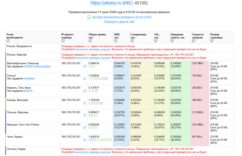
Task: Retry check link in Эстония, Нарва row
Action: click(93, 152)
